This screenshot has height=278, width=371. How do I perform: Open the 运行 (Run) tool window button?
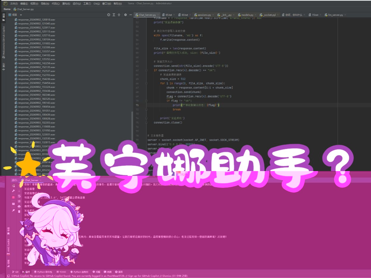[x=26, y=272]
